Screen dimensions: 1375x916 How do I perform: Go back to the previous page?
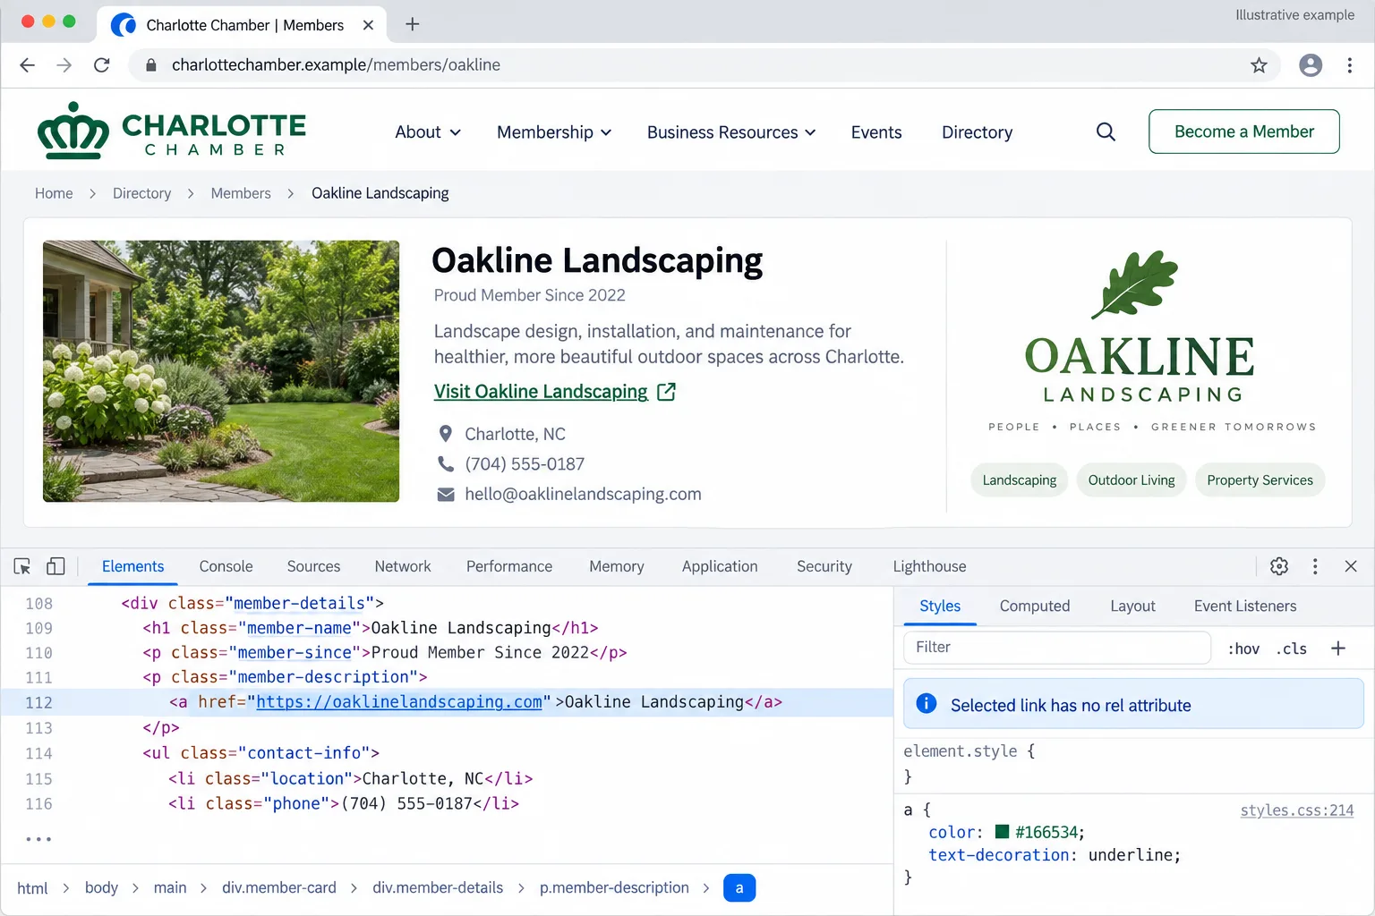tap(27, 65)
